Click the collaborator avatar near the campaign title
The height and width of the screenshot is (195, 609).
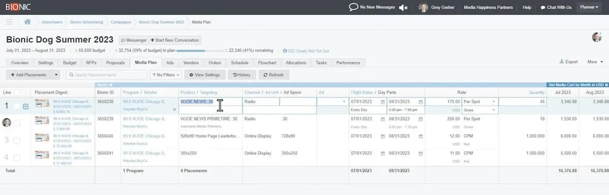coord(597,37)
